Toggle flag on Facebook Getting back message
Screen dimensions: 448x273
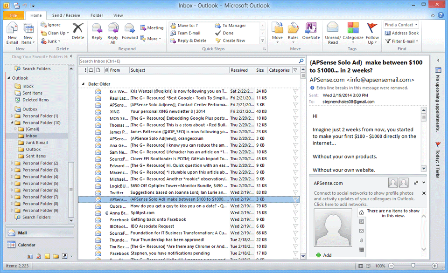295,219
